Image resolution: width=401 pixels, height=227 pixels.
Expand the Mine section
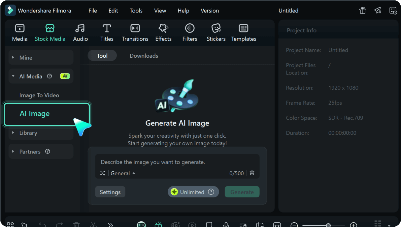point(41,57)
